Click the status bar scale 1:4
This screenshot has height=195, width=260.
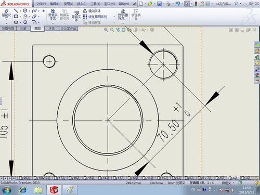point(210,183)
